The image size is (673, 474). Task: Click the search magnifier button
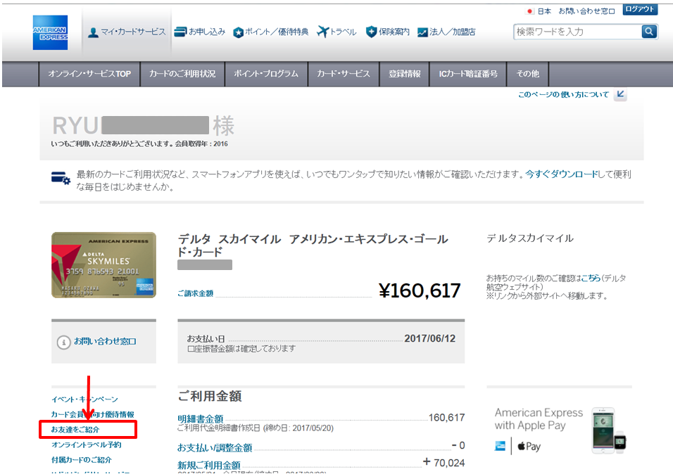[x=649, y=32]
